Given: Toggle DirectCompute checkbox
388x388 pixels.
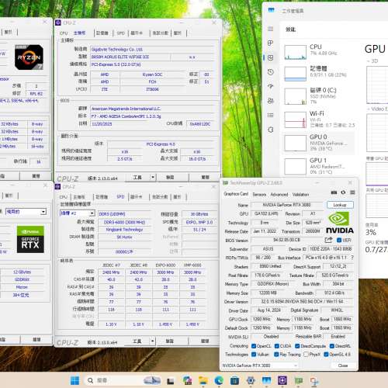Looking at the screenshot, I should (297, 346).
